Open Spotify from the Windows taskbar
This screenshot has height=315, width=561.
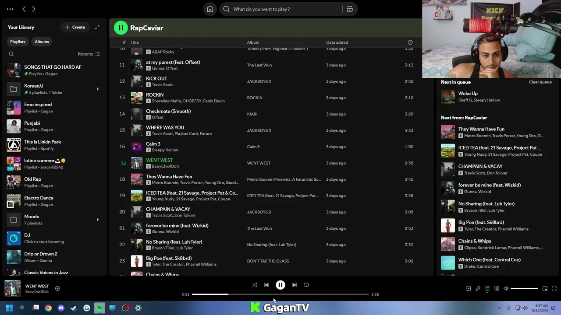[99, 308]
